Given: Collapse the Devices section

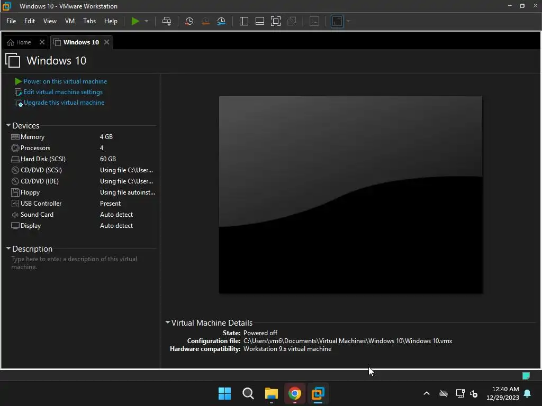Looking at the screenshot, I should (8, 125).
